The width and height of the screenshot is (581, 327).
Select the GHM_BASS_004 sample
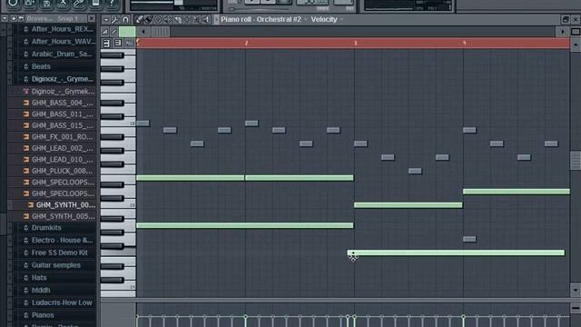59,103
